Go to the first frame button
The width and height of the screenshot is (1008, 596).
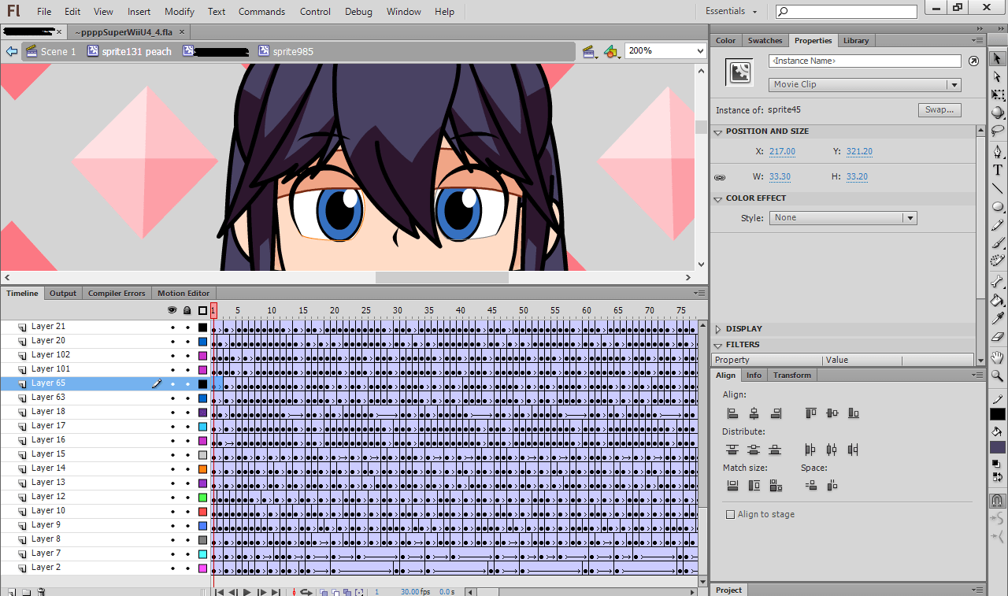coord(220,592)
